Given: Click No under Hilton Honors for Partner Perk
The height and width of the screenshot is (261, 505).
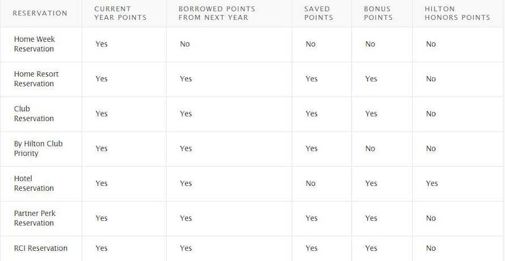Looking at the screenshot, I should [x=431, y=218].
